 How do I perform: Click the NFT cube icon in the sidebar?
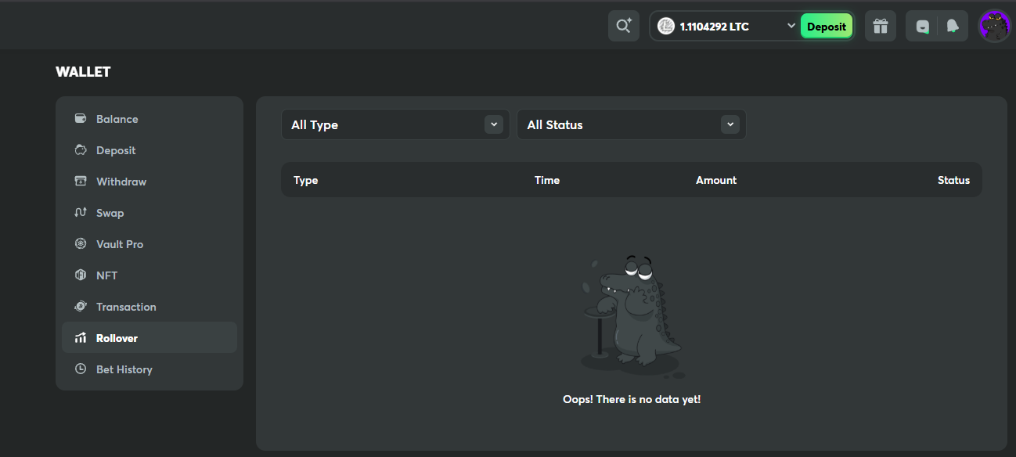coord(80,275)
